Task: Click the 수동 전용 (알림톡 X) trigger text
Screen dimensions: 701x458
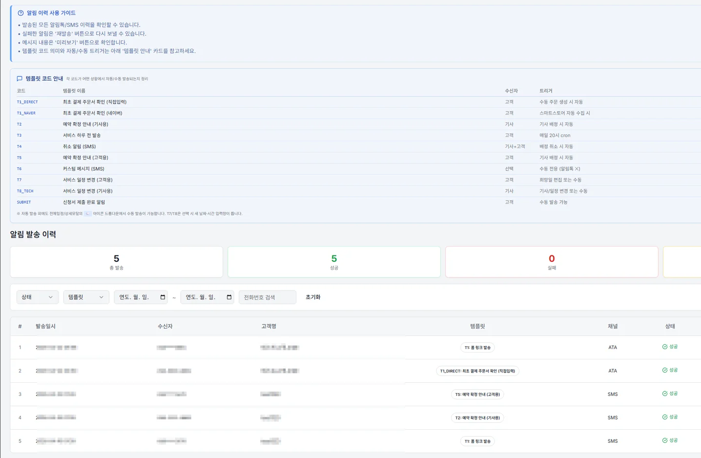Action: (x=559, y=169)
